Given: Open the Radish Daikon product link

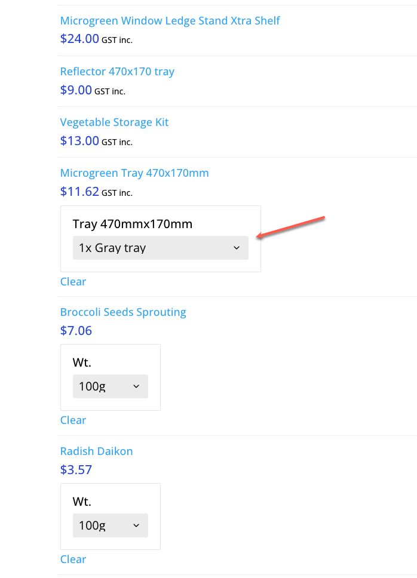Looking at the screenshot, I should (x=96, y=451).
